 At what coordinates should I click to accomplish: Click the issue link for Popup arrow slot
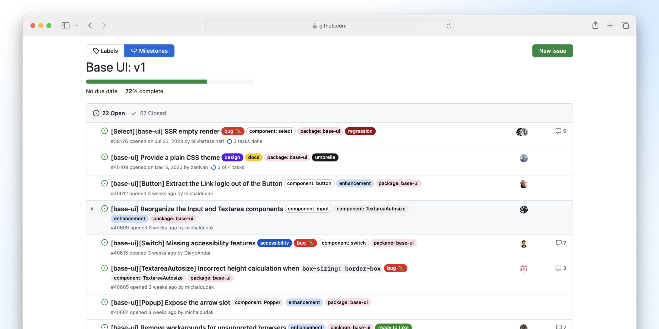pos(171,302)
